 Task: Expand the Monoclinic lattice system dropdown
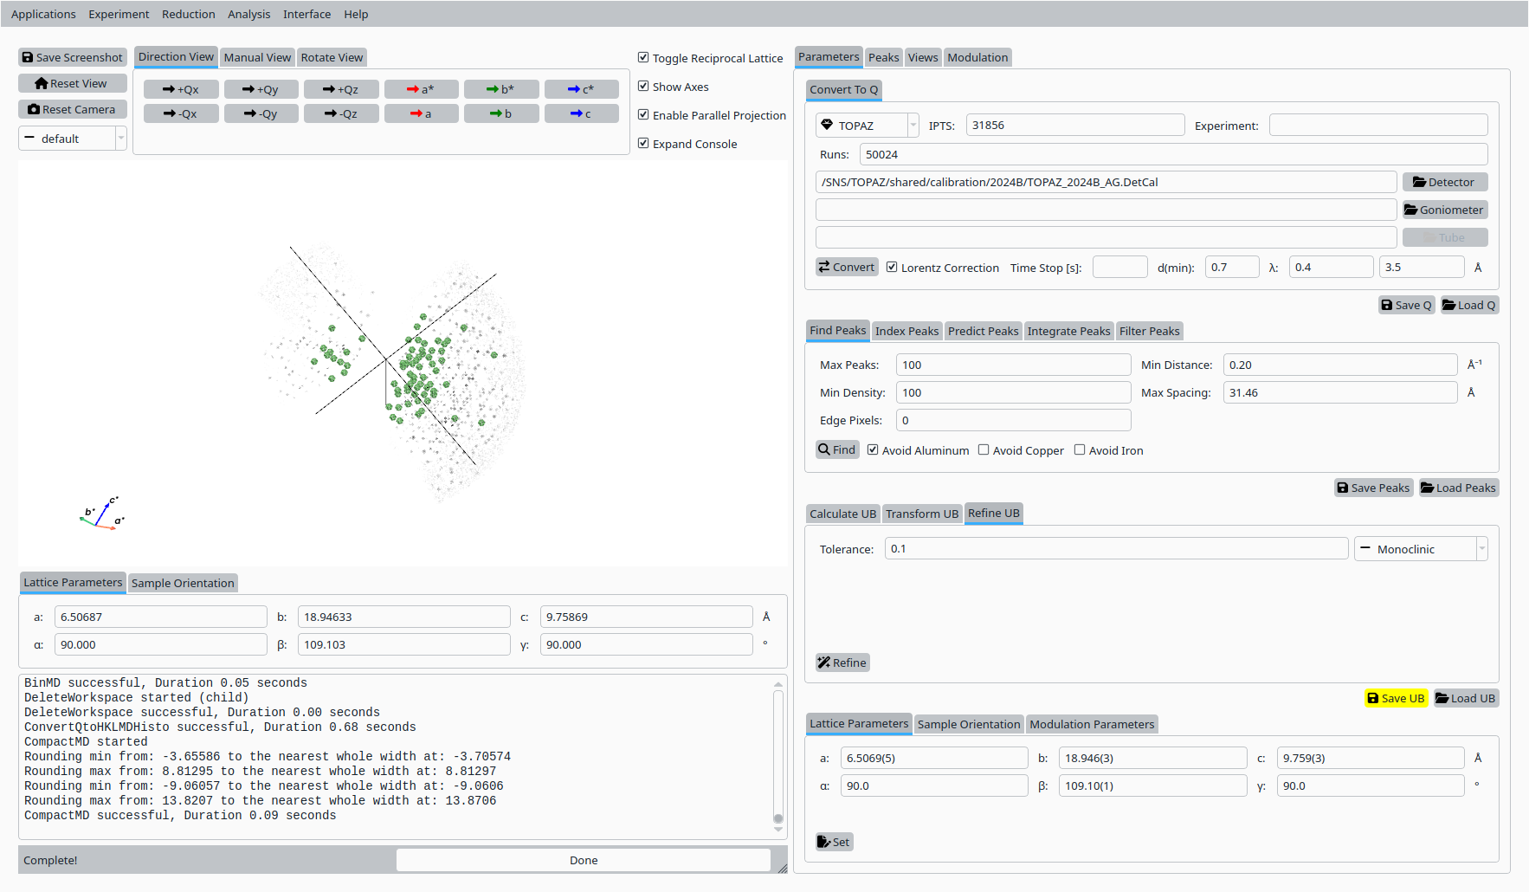point(1420,549)
